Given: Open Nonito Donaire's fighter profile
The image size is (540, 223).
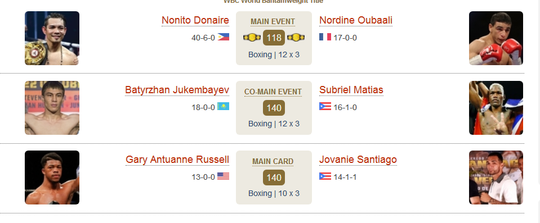Looking at the screenshot, I should 195,20.
